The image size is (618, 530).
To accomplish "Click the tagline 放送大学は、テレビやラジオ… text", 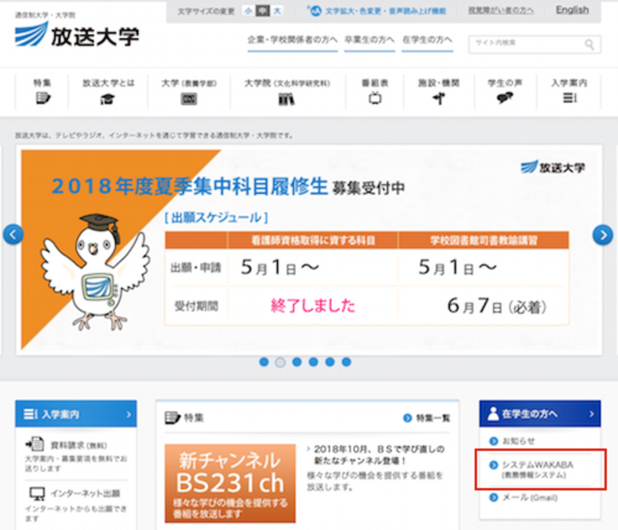I will [154, 135].
